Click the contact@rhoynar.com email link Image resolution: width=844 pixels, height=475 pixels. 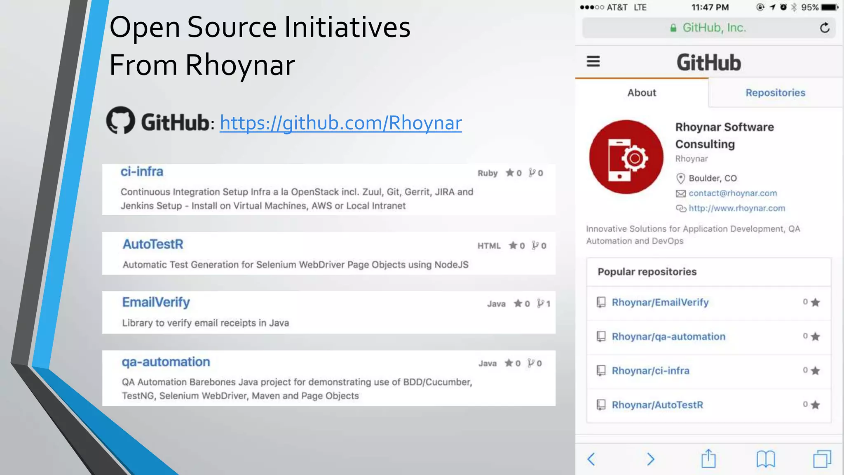(x=732, y=193)
